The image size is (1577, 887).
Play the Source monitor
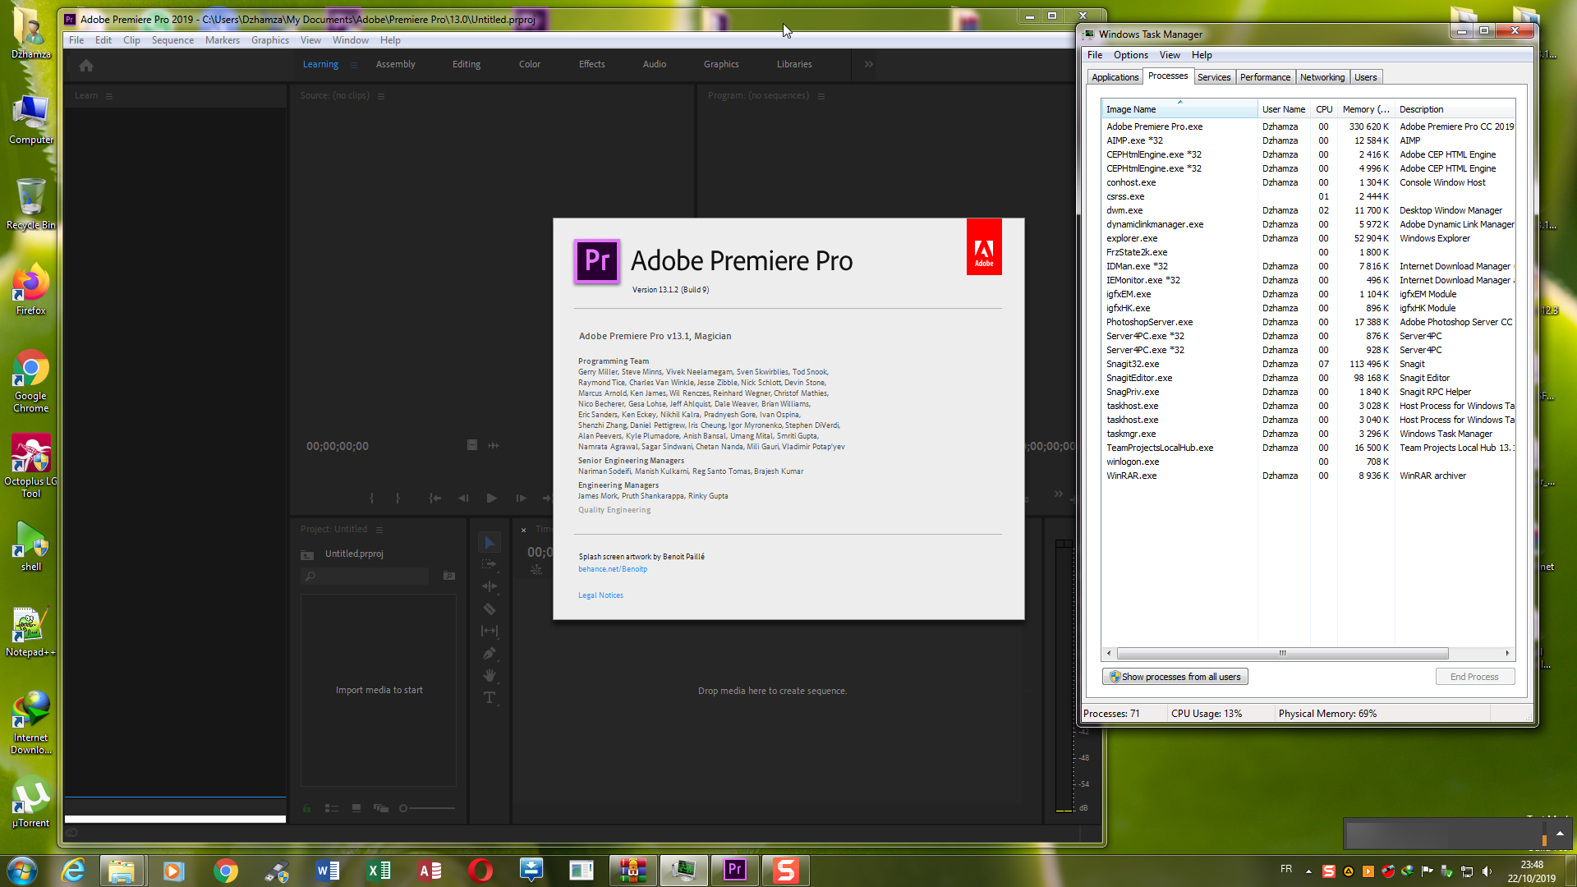(x=491, y=498)
